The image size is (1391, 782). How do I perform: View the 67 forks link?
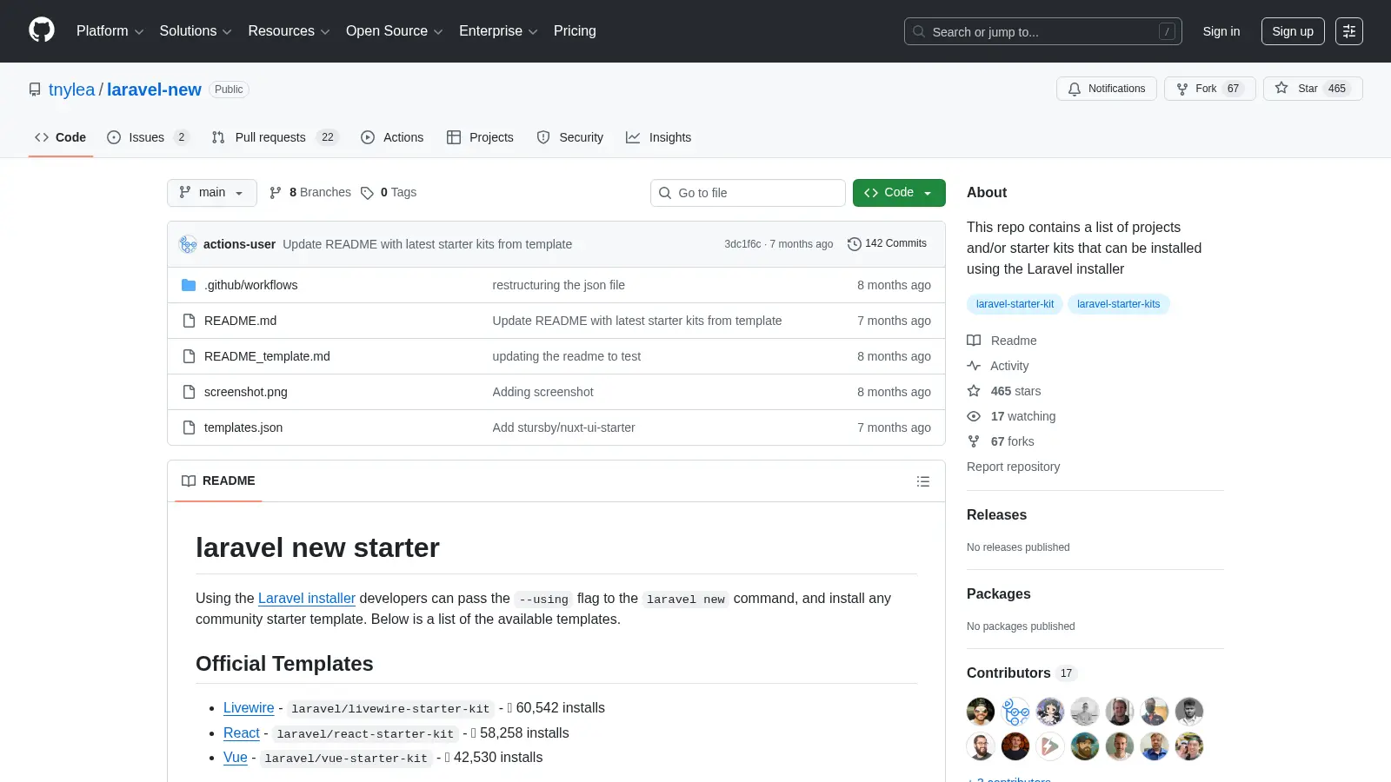pyautogui.click(x=1001, y=441)
